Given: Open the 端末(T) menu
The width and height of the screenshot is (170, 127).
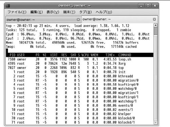Looking at the screenshot, I should coord(69,12).
